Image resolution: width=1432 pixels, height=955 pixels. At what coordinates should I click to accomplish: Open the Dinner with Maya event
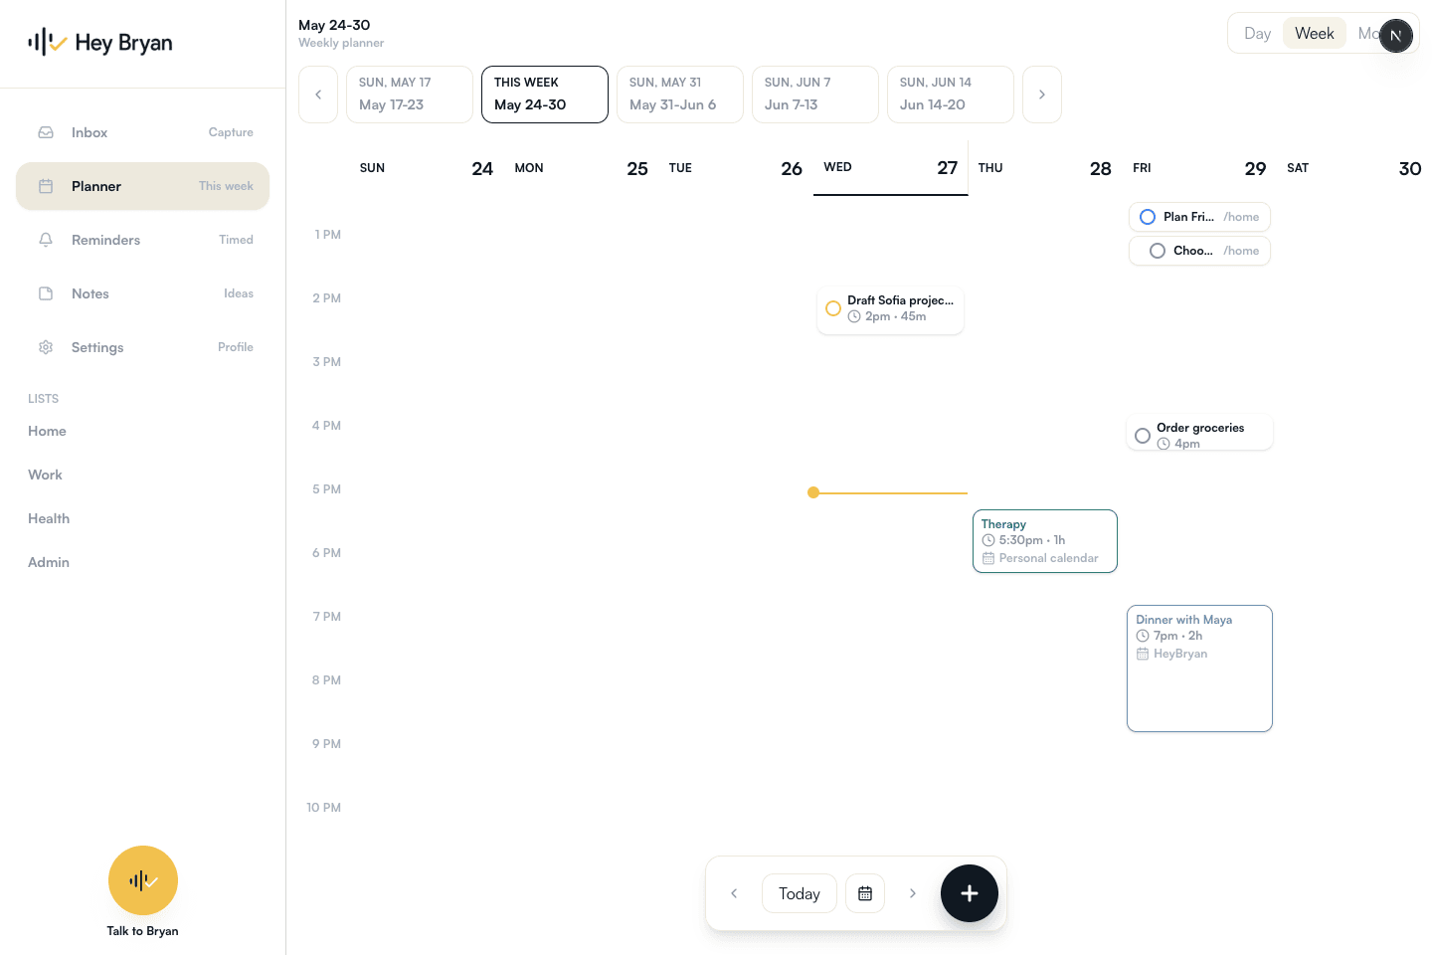1199,668
